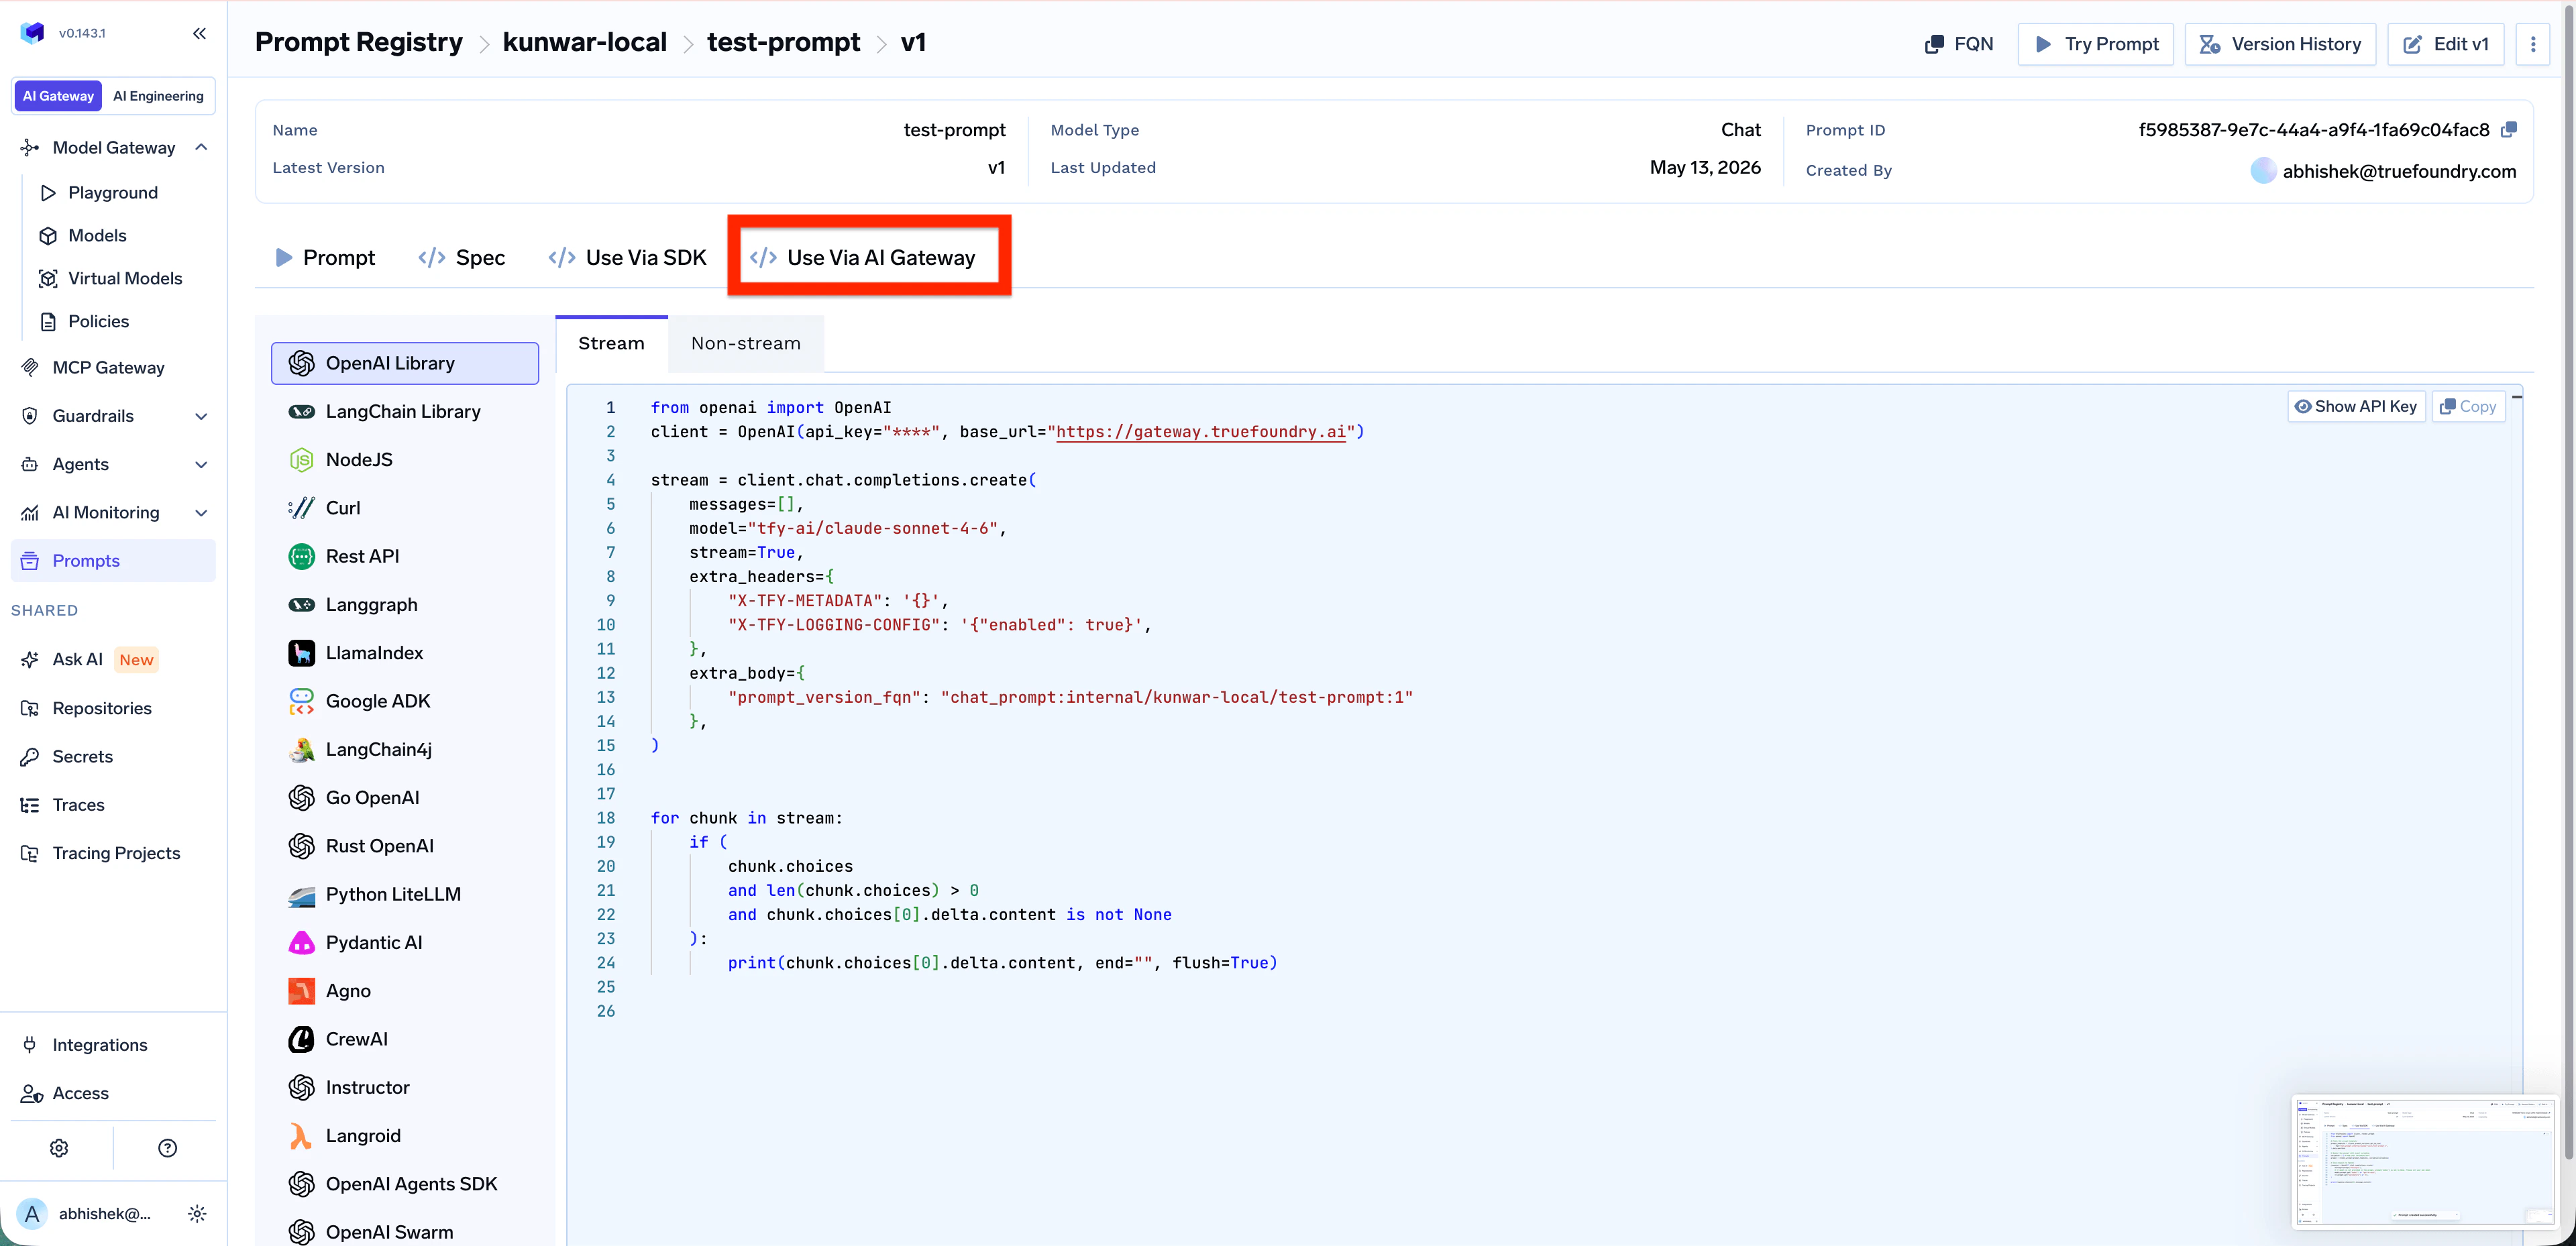Click Try Prompt button
This screenshot has width=2576, height=1246.
click(2096, 44)
